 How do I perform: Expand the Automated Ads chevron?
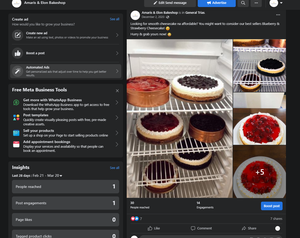point(117,71)
